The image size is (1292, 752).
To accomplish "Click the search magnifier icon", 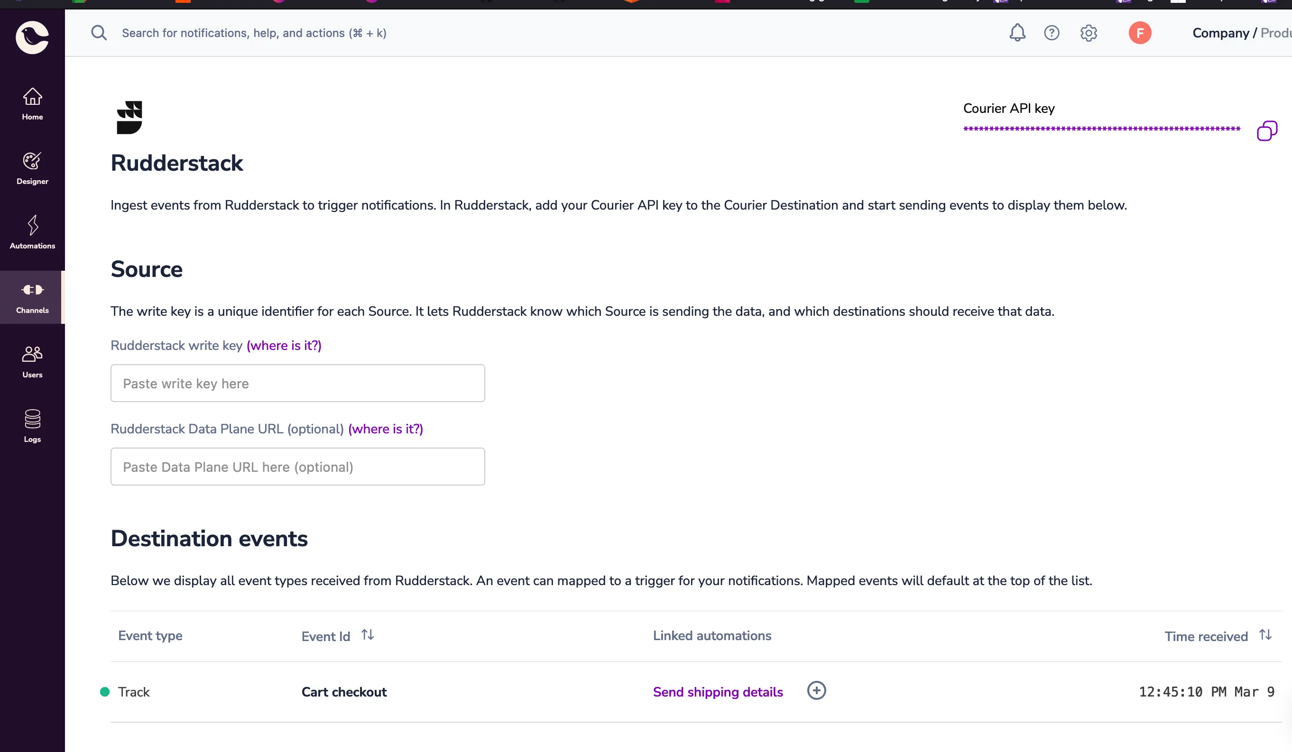I will tap(99, 33).
